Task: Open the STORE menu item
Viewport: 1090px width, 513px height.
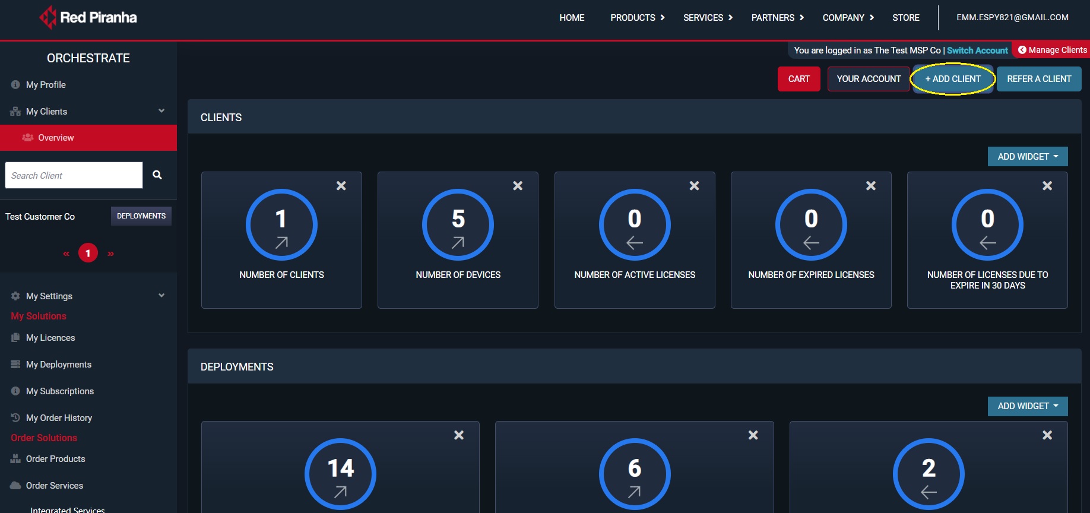Action: click(906, 18)
